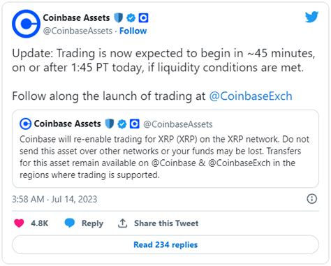Click the blue reply speech bubble icon

[x=70, y=223]
